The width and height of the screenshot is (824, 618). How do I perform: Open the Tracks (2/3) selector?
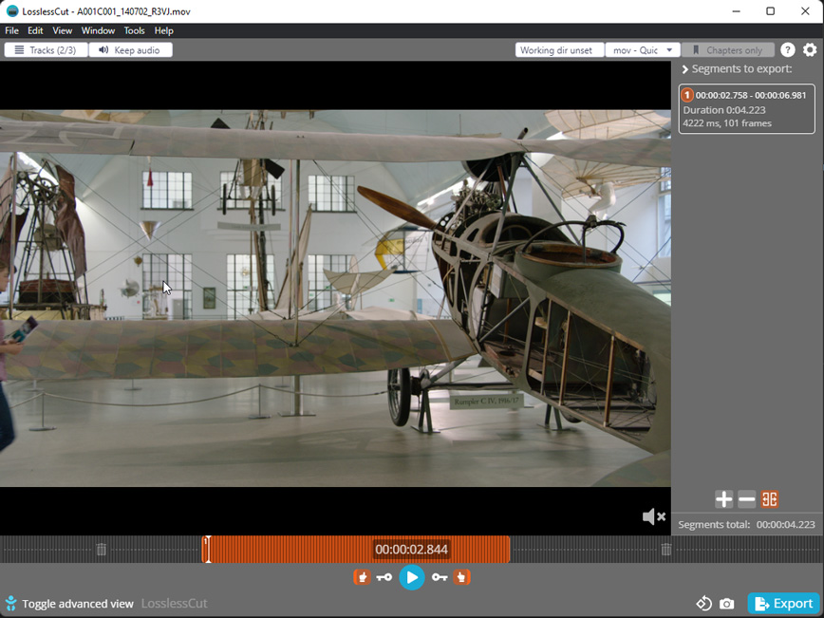tap(46, 50)
